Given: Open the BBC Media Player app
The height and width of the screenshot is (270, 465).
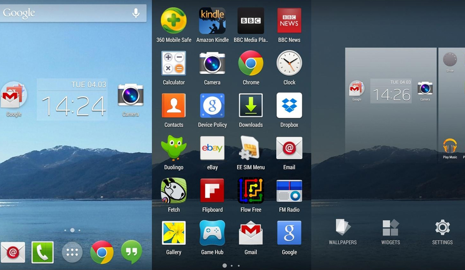Looking at the screenshot, I should 251,21.
